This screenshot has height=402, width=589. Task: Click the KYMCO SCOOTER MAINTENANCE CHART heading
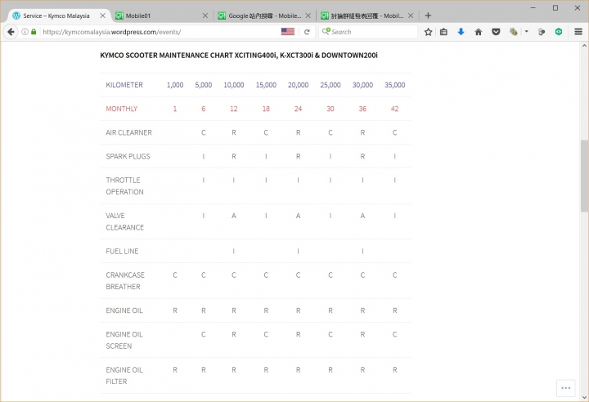(x=239, y=56)
